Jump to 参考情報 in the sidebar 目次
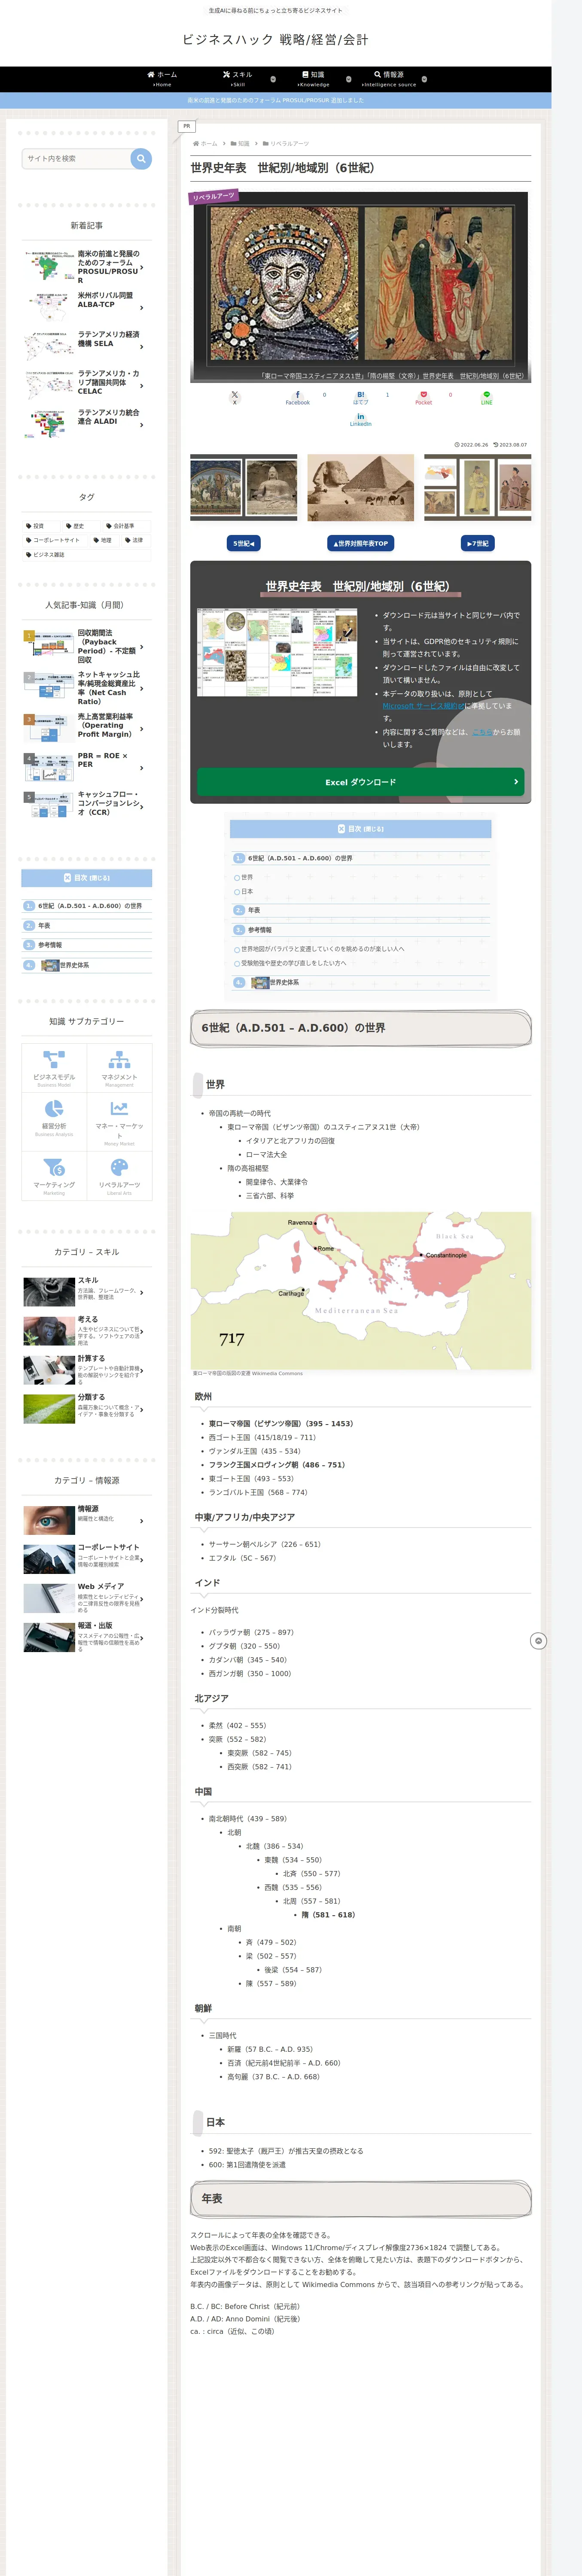 coord(50,945)
